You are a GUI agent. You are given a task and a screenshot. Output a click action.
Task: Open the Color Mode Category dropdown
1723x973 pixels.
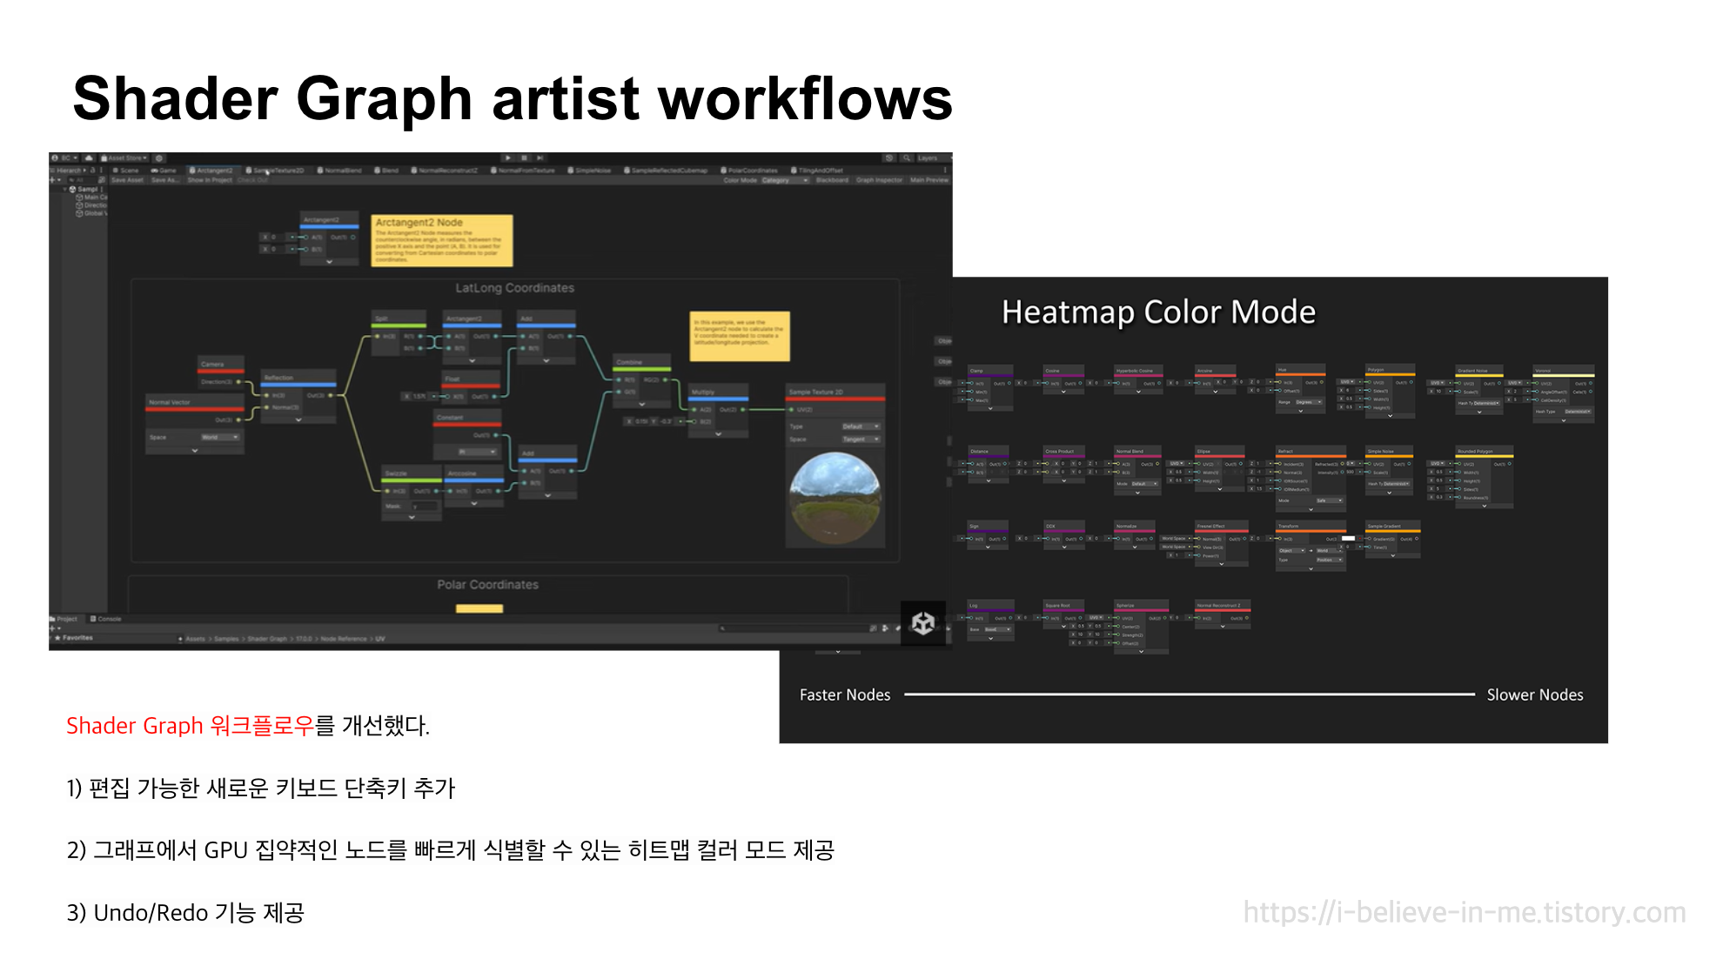[785, 180]
